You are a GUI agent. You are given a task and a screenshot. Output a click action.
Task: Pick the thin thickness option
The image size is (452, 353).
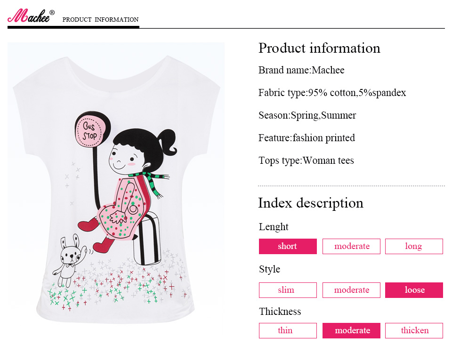pyautogui.click(x=288, y=330)
